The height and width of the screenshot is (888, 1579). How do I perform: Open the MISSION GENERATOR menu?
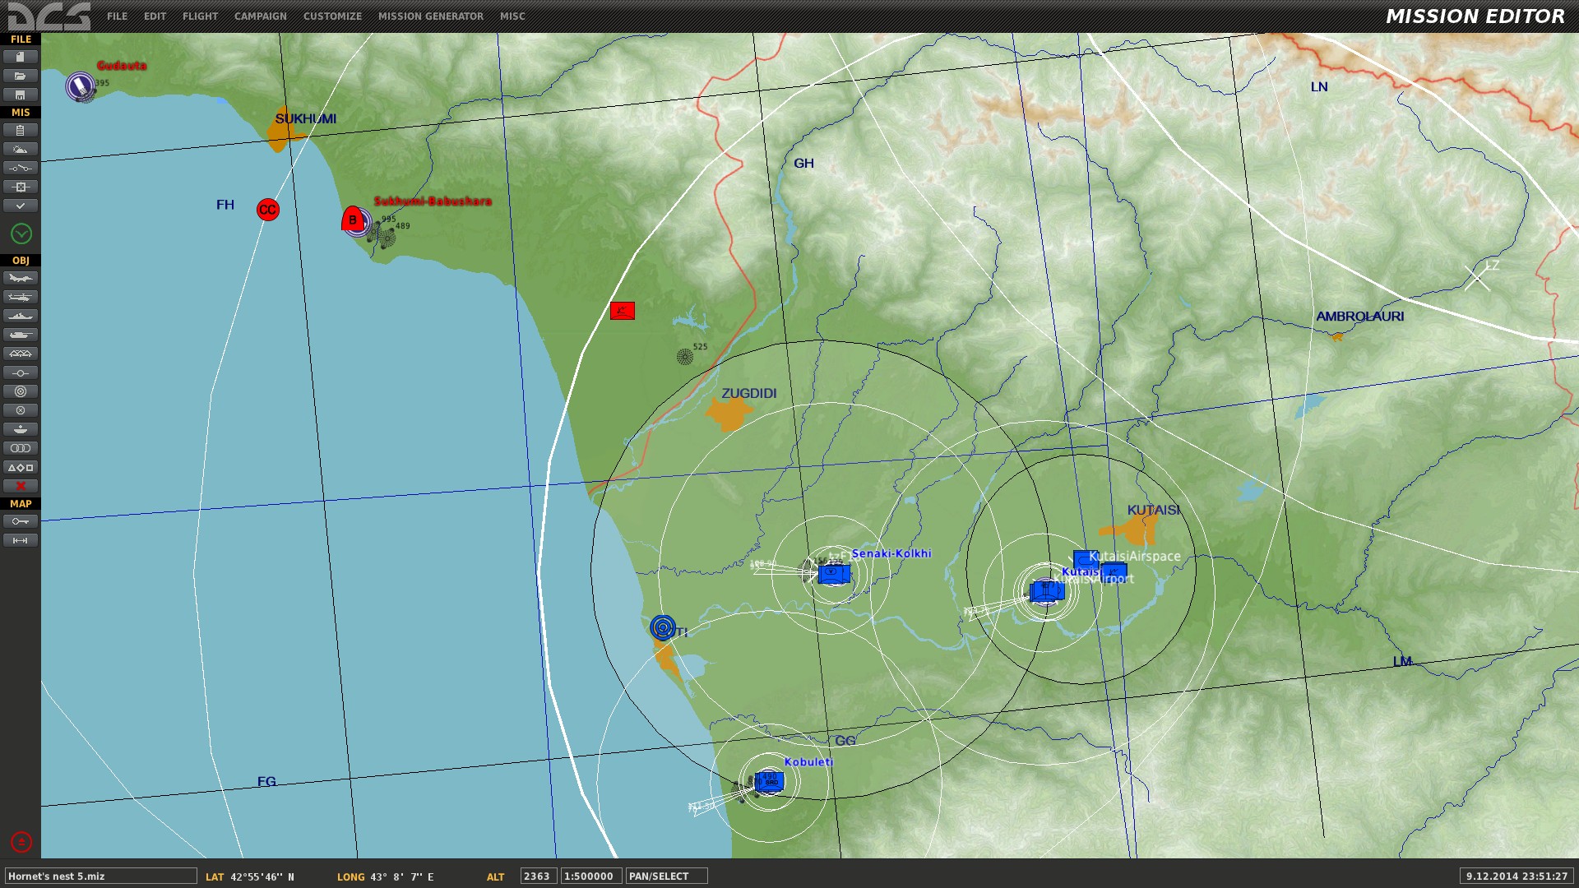pos(431,16)
